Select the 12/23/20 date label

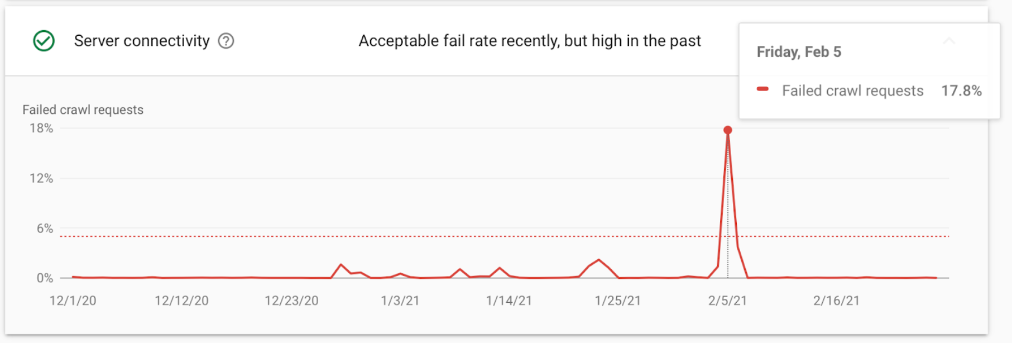[291, 301]
